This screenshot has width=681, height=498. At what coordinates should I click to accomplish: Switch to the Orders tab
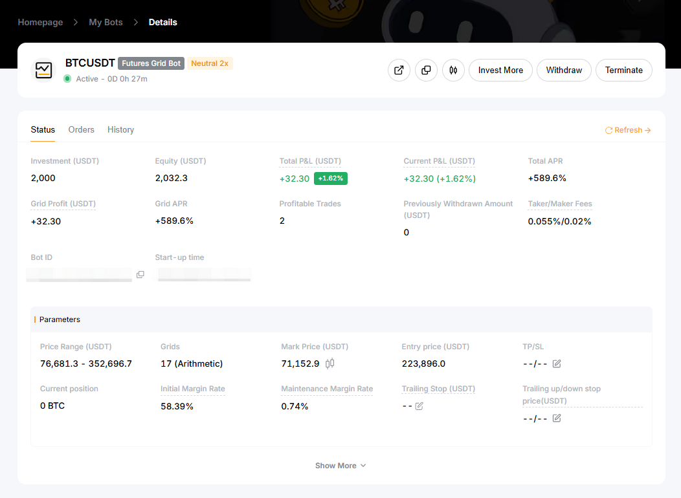82,130
